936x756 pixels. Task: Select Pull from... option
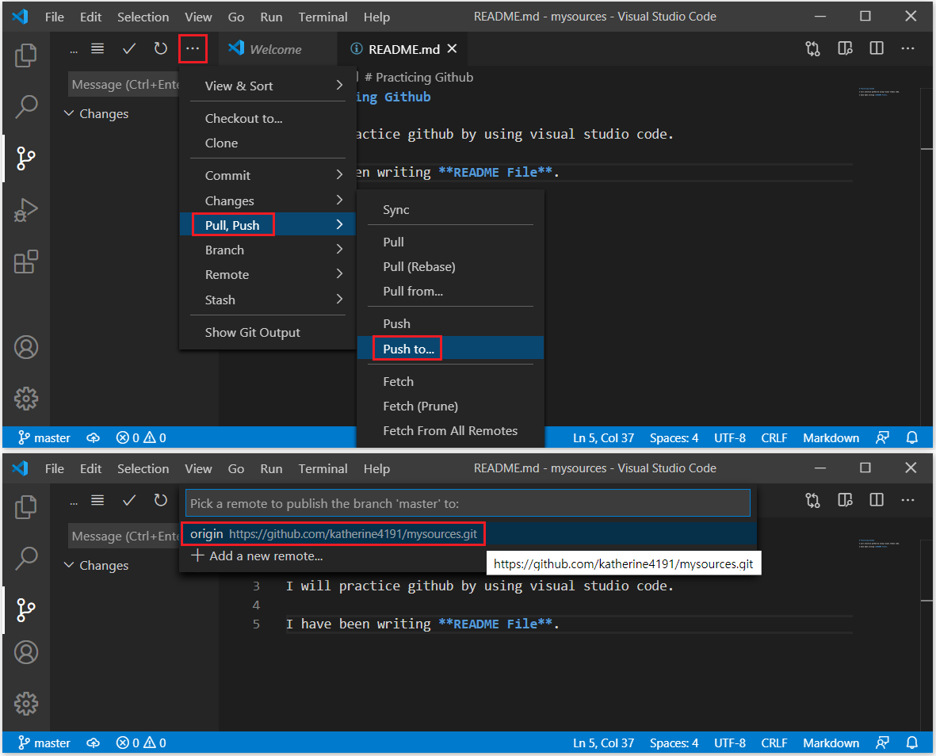coord(450,291)
